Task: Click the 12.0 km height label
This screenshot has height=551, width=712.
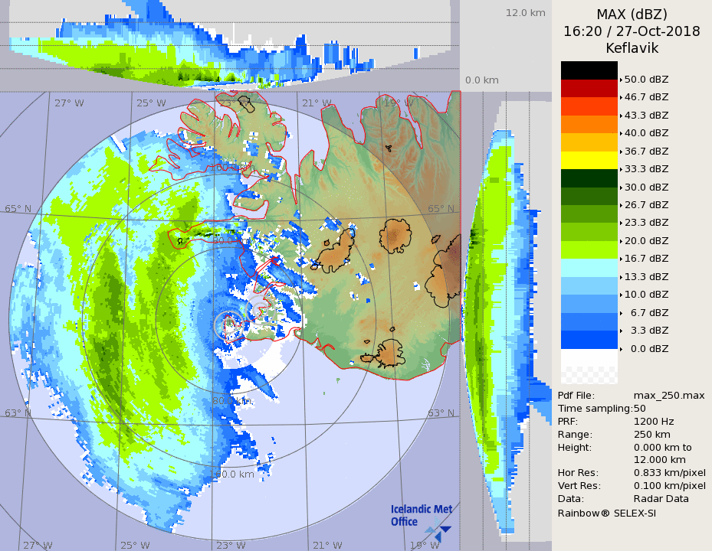Action: 525,12
